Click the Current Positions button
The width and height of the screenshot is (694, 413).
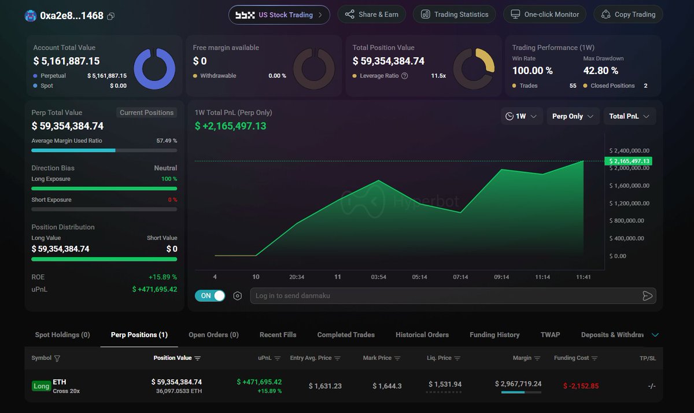click(x=146, y=113)
